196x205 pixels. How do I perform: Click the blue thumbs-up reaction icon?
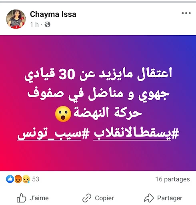(10, 179)
